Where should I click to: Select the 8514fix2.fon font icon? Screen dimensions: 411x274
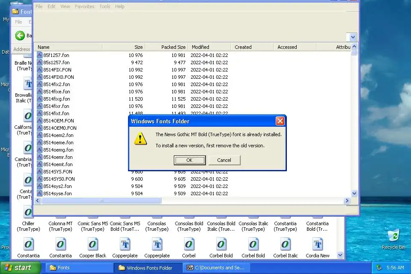tap(39, 84)
